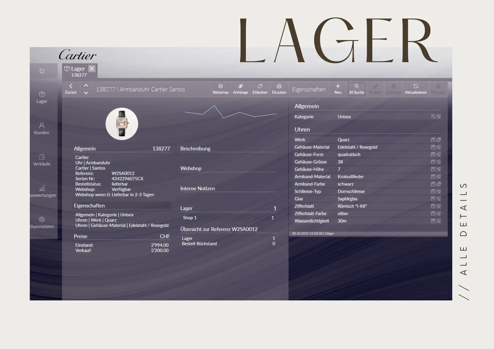Toggle label tag on Armband-Farbe row
This screenshot has height=349, width=494.
click(x=439, y=184)
